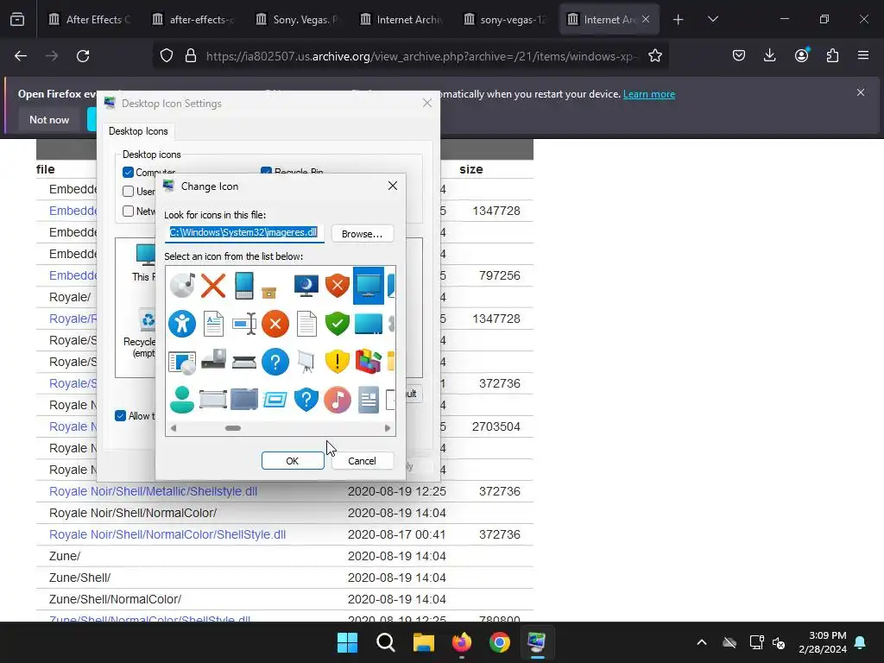Pick the plain text document icon
This screenshot has height=663, width=884.
click(306, 324)
